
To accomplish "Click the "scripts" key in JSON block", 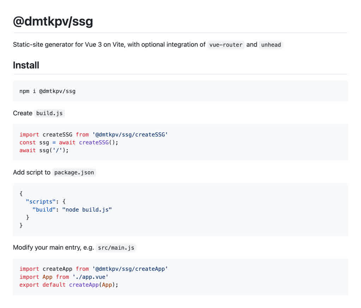I will 41,202.
